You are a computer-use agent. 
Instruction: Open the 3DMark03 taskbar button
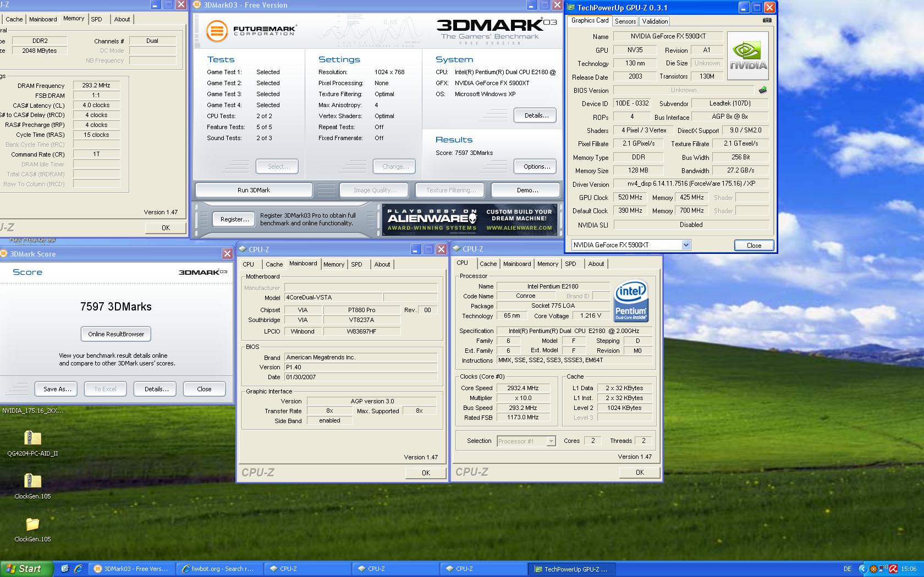click(131, 569)
